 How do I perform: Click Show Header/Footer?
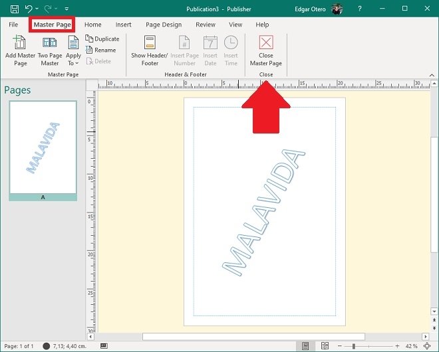click(150, 50)
